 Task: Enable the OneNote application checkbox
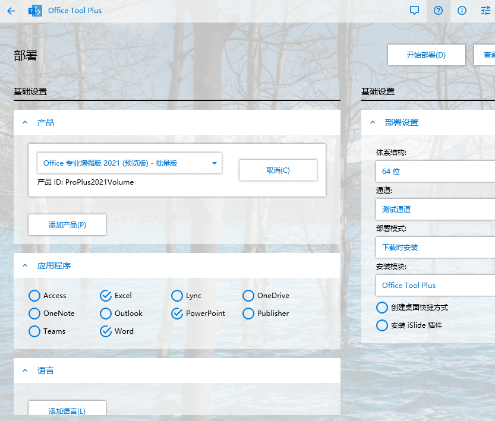coord(34,314)
